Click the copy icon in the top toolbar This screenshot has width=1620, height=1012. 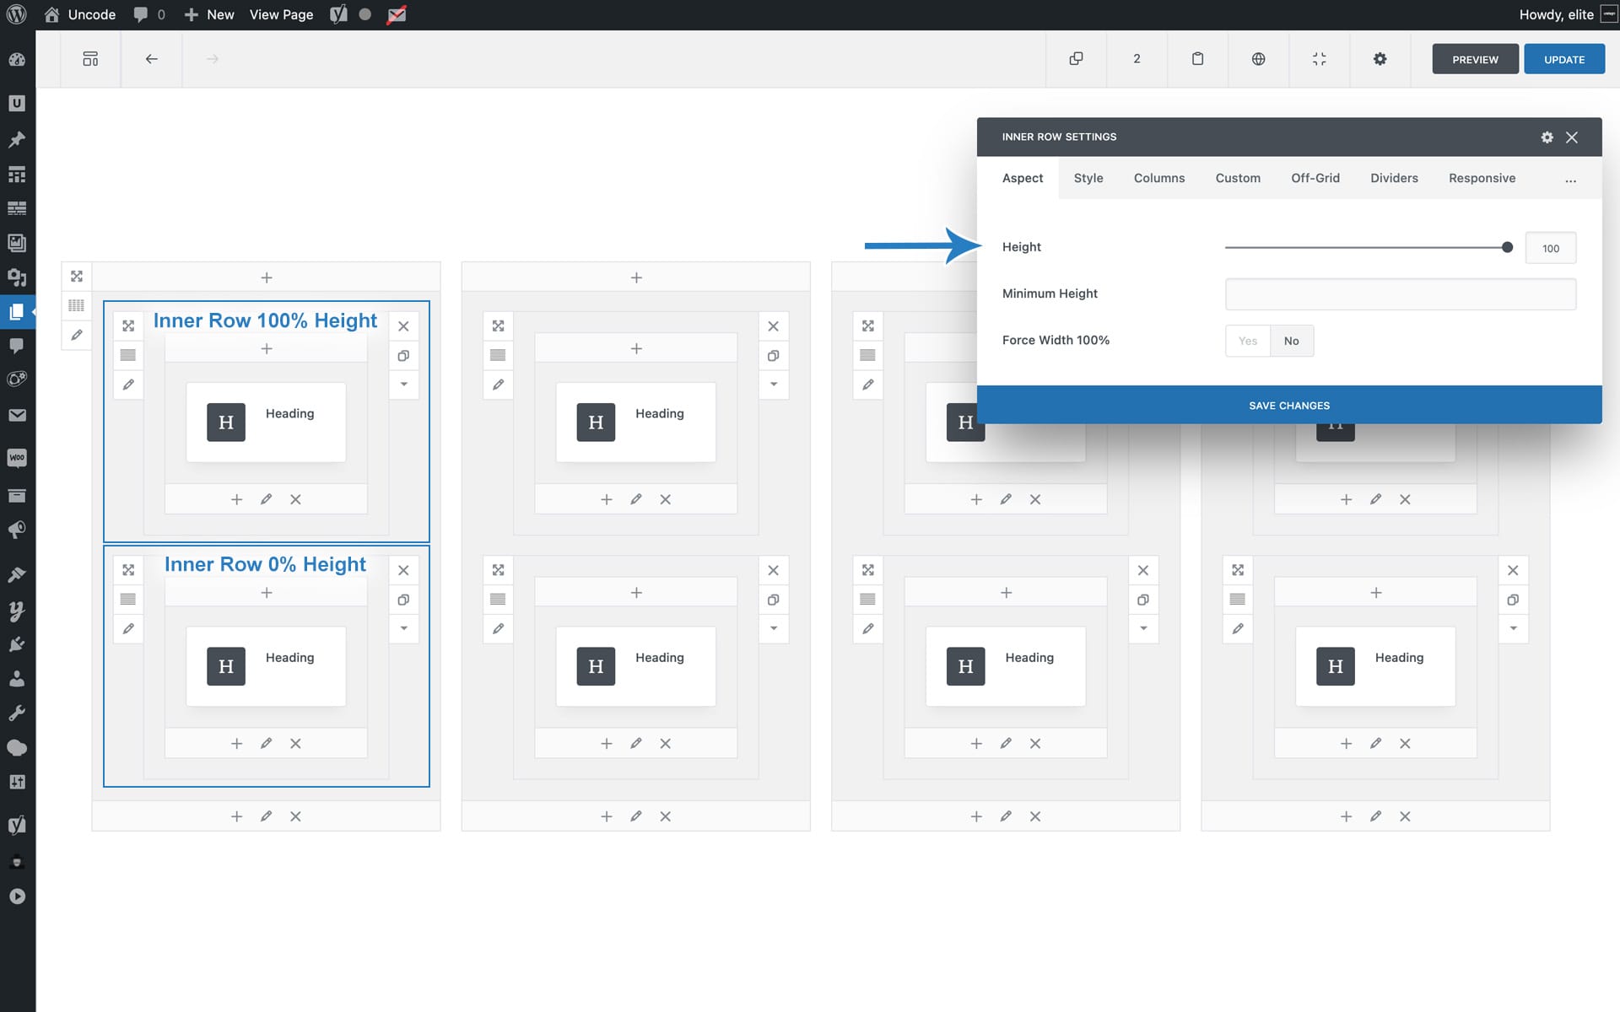click(x=1076, y=59)
